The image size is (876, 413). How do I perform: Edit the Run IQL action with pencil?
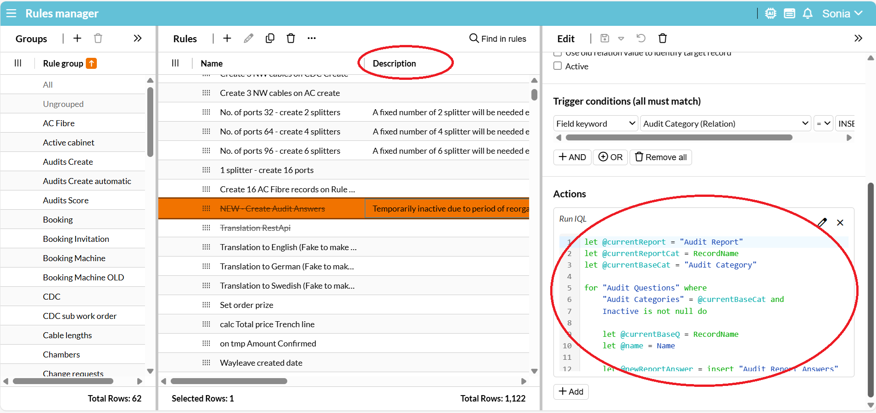(x=822, y=223)
